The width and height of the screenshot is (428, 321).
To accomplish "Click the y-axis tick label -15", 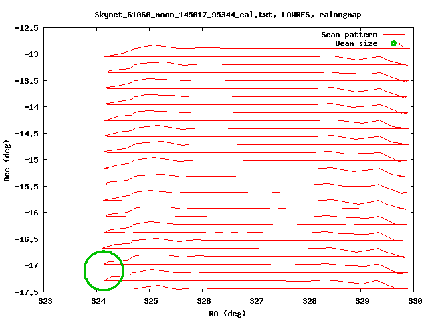I will tap(31, 160).
